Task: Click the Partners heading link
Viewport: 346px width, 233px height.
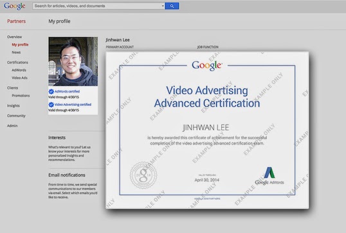Action: click(x=16, y=21)
